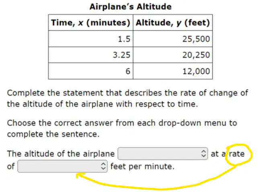Select the 3.25 minutes table cell
Screen dimensions: 258x192
click(x=91, y=55)
